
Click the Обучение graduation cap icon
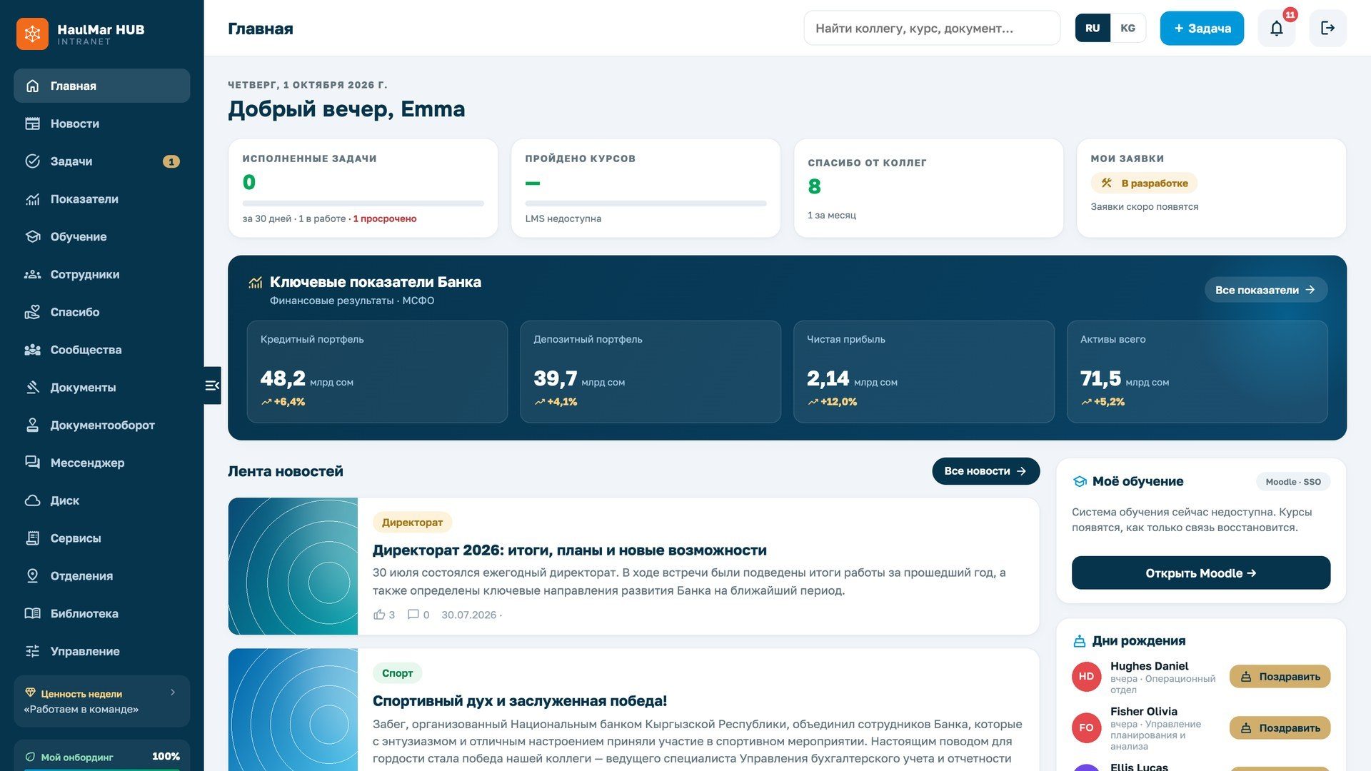32,237
